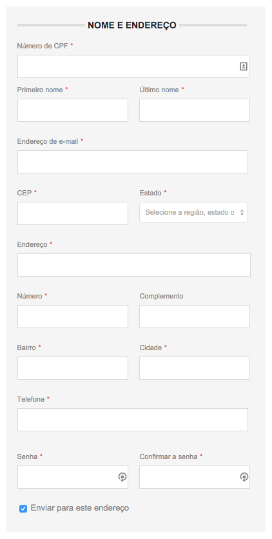Click the Primeiro nome input
The height and width of the screenshot is (539, 272).
click(x=73, y=110)
